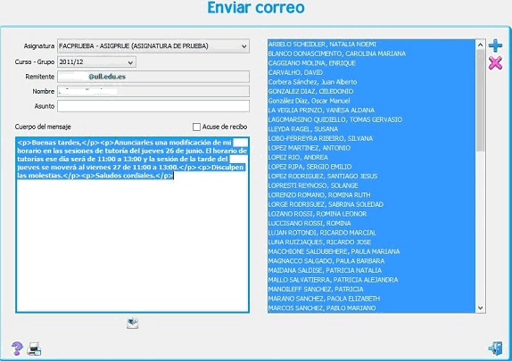Click the Nombre field
512x361 pixels.
click(153, 92)
